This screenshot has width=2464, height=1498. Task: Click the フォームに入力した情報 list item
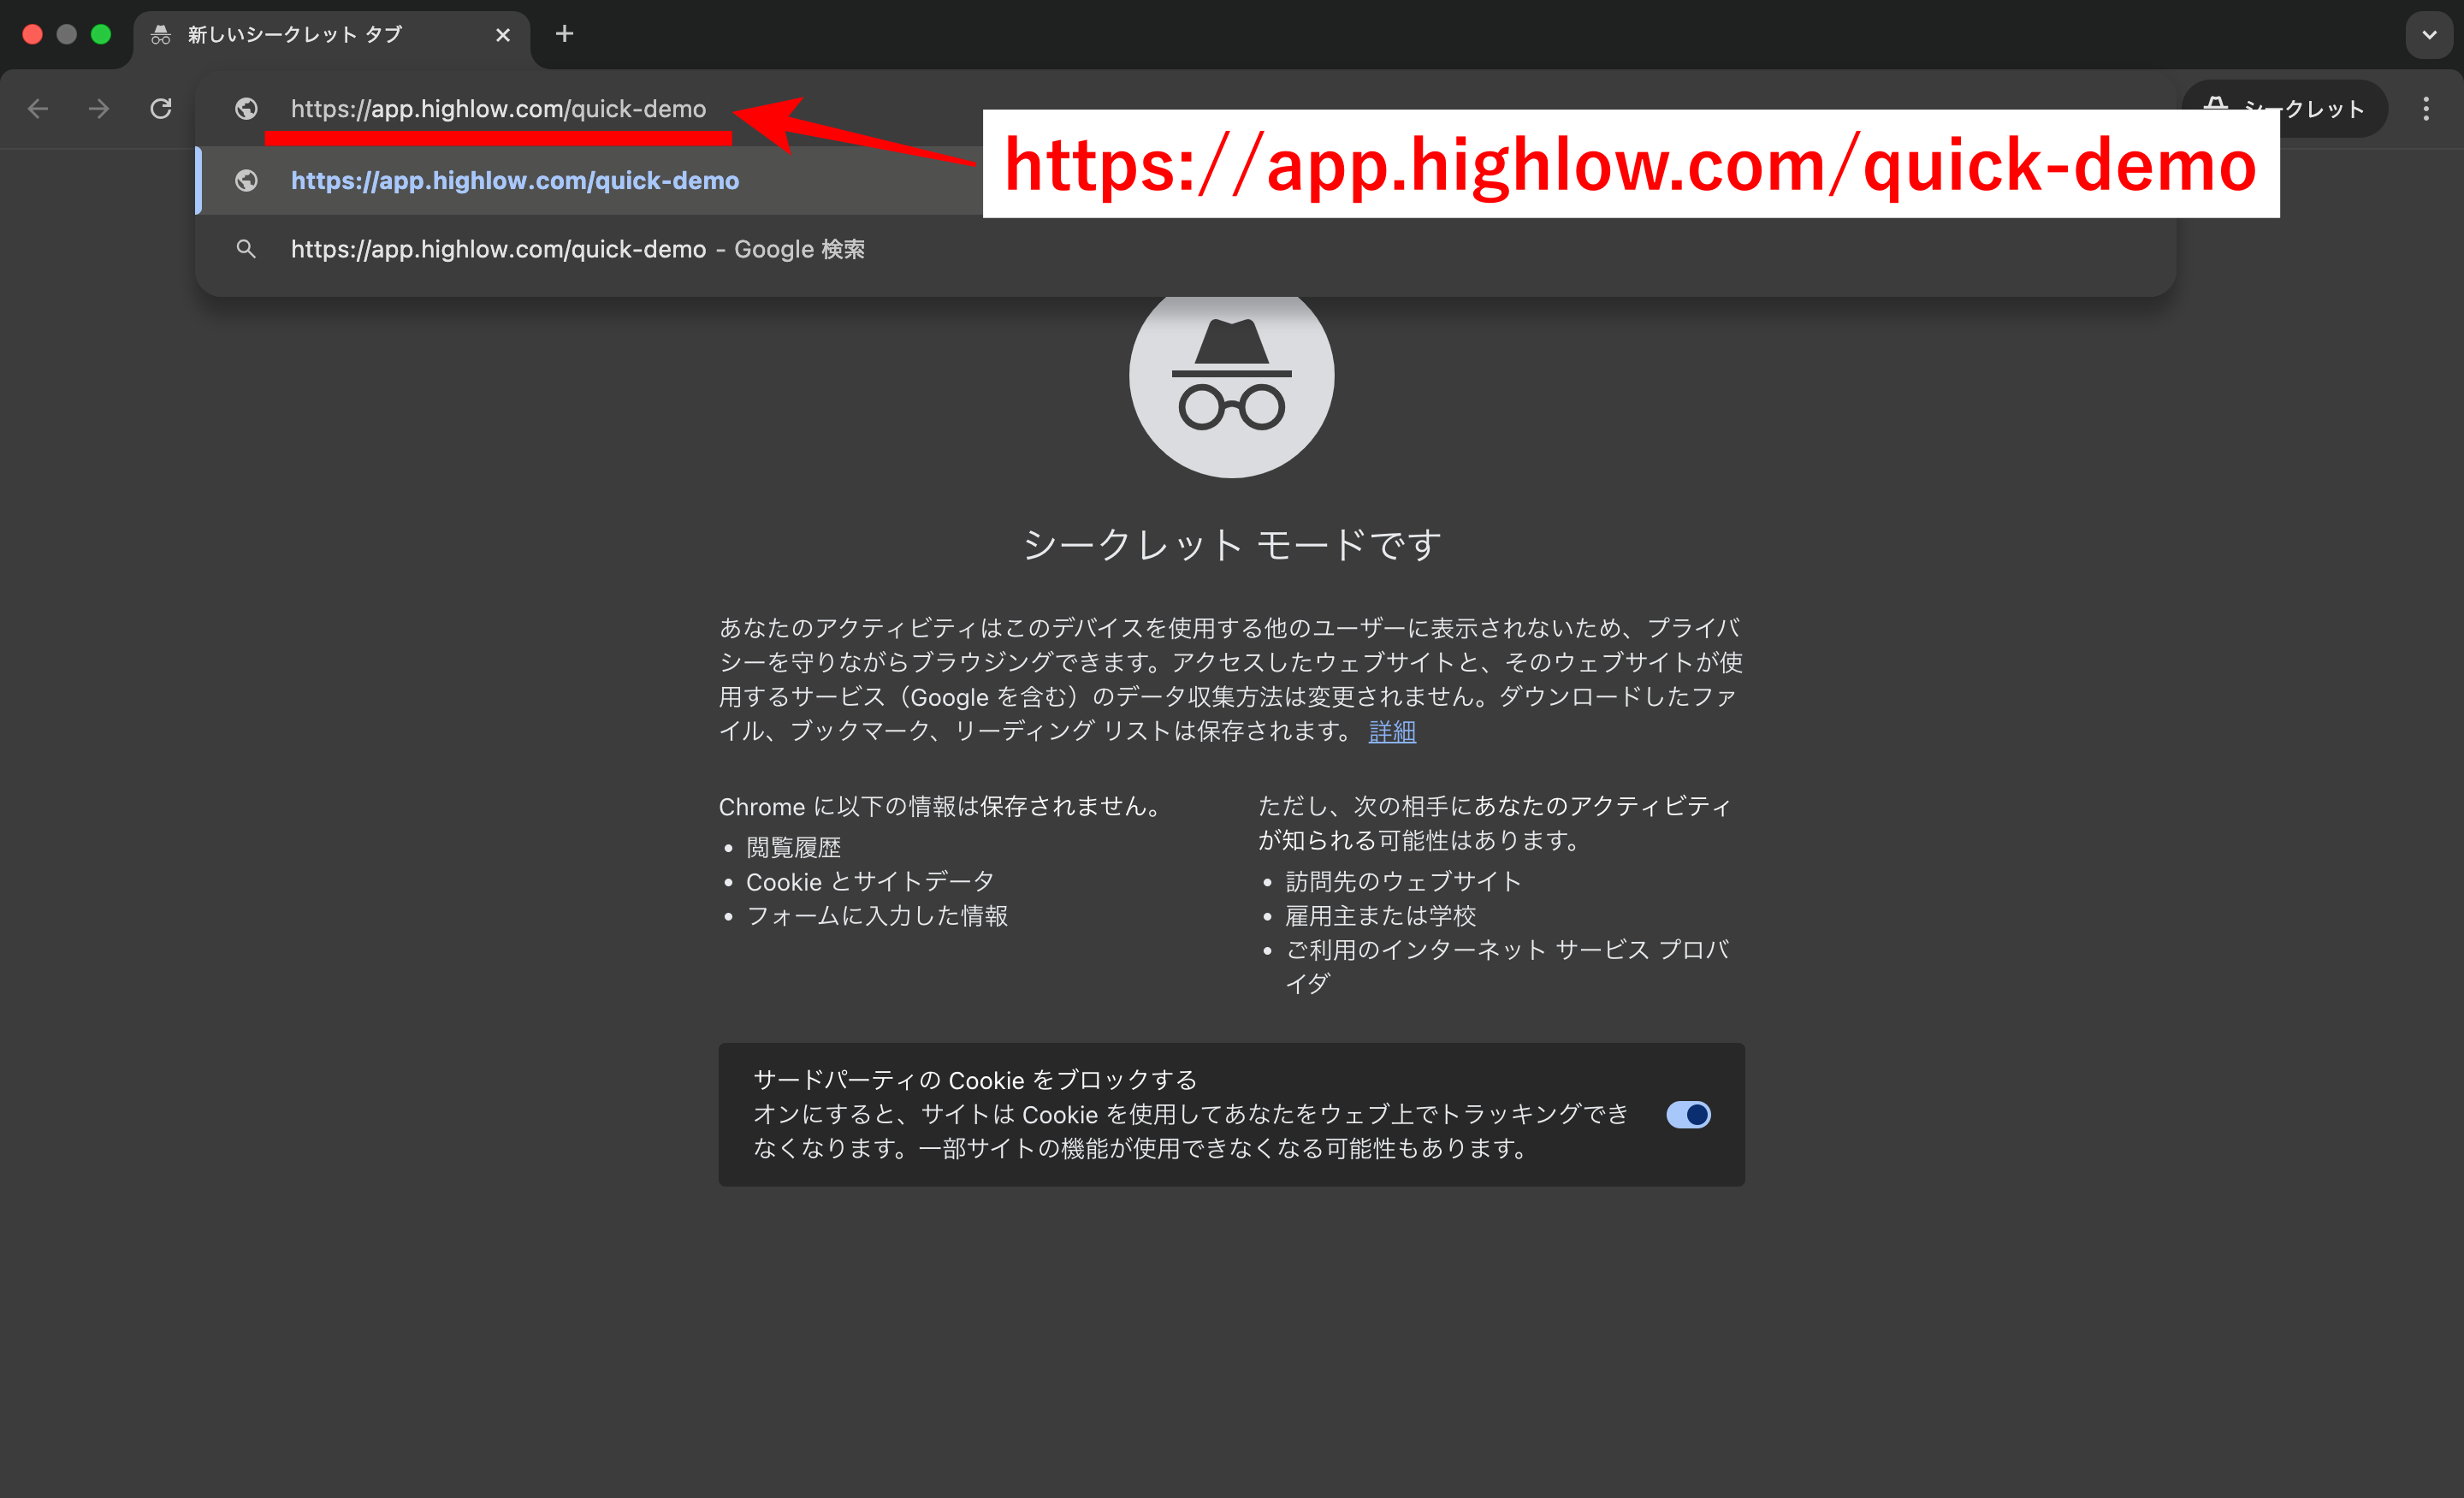tap(877, 915)
